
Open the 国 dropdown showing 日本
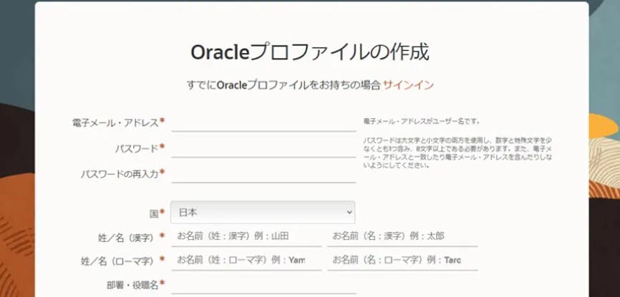coord(263,213)
